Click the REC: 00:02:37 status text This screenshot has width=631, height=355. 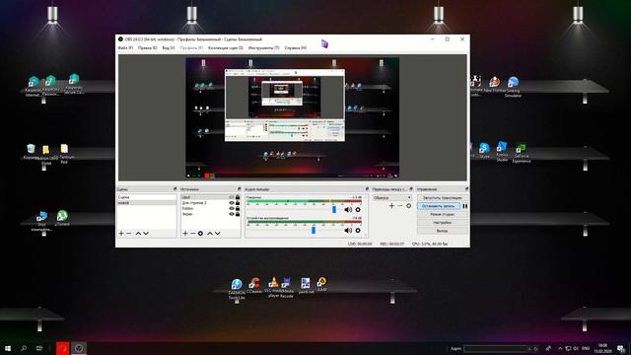pyautogui.click(x=392, y=245)
